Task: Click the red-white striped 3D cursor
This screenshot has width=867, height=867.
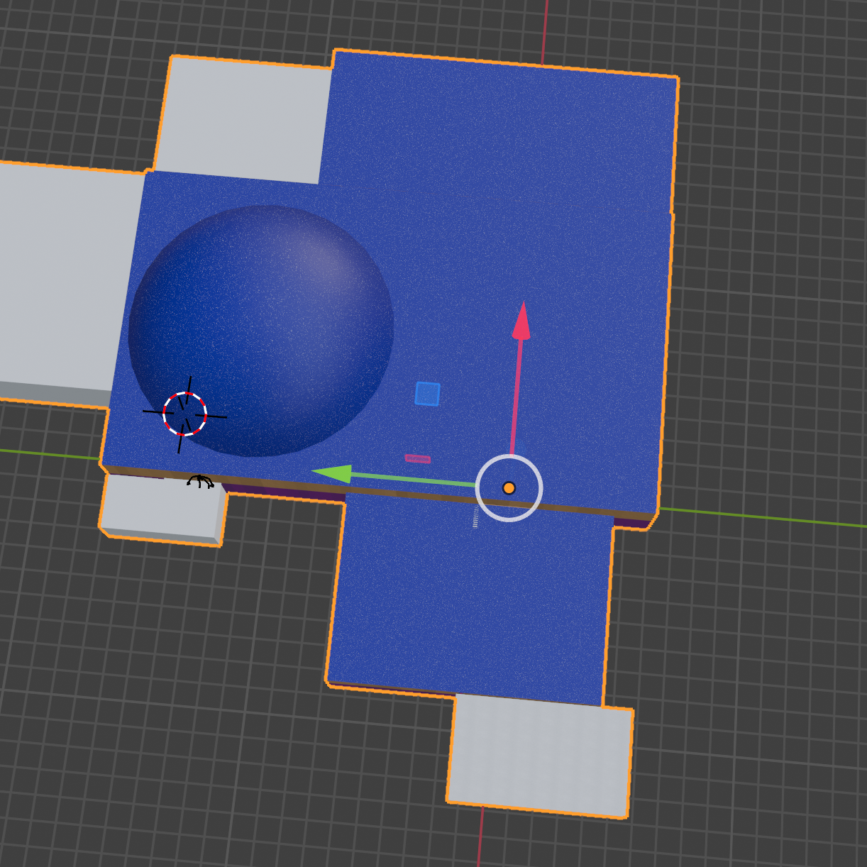Action: [184, 414]
